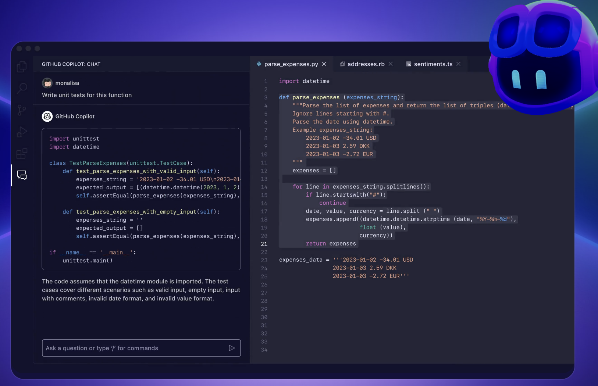Image resolution: width=598 pixels, height=386 pixels.
Task: Click 'float (value),' on line 19
Action: pyautogui.click(x=383, y=228)
